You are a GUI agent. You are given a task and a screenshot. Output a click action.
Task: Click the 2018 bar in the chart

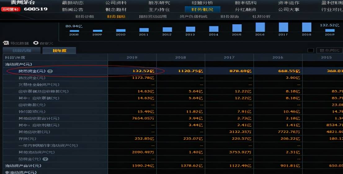click(306, 27)
